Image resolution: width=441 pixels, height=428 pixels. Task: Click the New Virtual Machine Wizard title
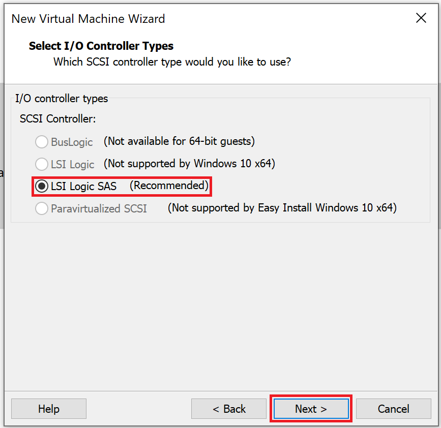coord(87,19)
